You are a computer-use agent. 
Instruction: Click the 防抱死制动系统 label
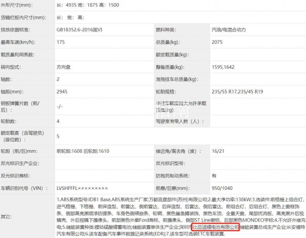click(x=174, y=176)
